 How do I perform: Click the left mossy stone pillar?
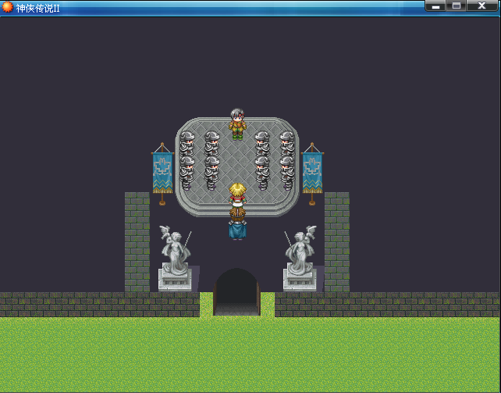click(137, 241)
